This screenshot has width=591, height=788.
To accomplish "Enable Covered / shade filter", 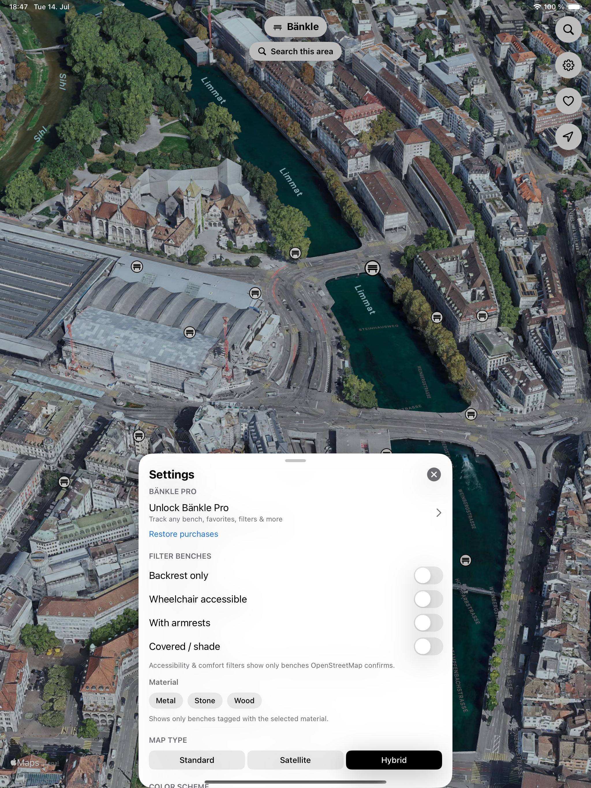I will [429, 646].
